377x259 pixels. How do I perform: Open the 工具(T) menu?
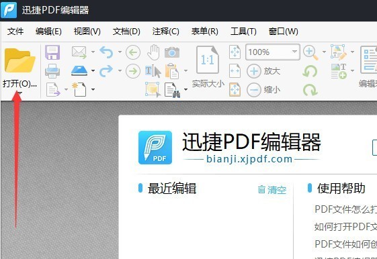click(243, 32)
